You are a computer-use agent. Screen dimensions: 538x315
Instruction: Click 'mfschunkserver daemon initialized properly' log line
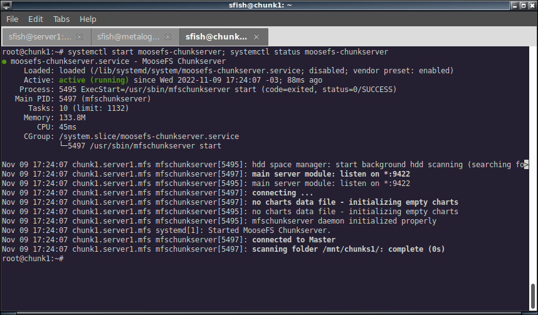(x=219, y=221)
